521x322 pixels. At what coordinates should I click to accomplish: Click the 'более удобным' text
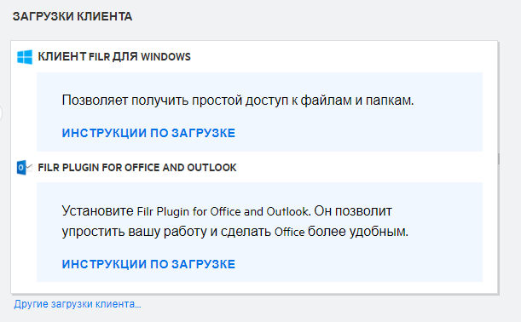click(358, 232)
